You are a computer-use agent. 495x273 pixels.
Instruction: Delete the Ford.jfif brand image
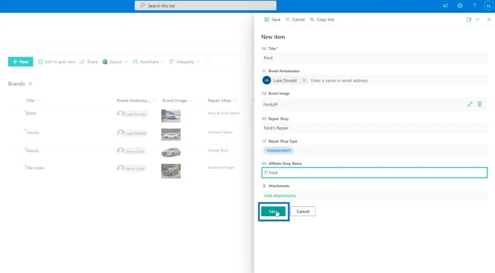tap(479, 104)
